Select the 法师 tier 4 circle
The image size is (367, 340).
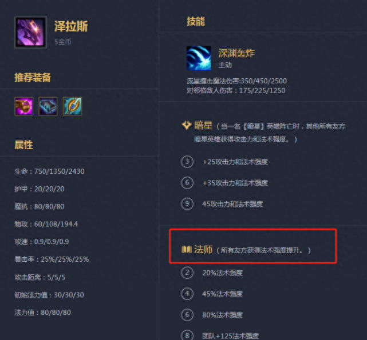pyautogui.click(x=187, y=294)
